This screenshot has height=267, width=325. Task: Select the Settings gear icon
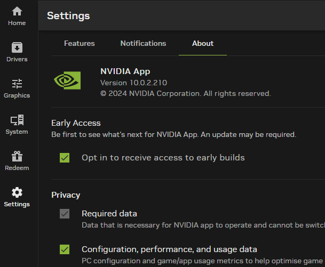coord(17,192)
